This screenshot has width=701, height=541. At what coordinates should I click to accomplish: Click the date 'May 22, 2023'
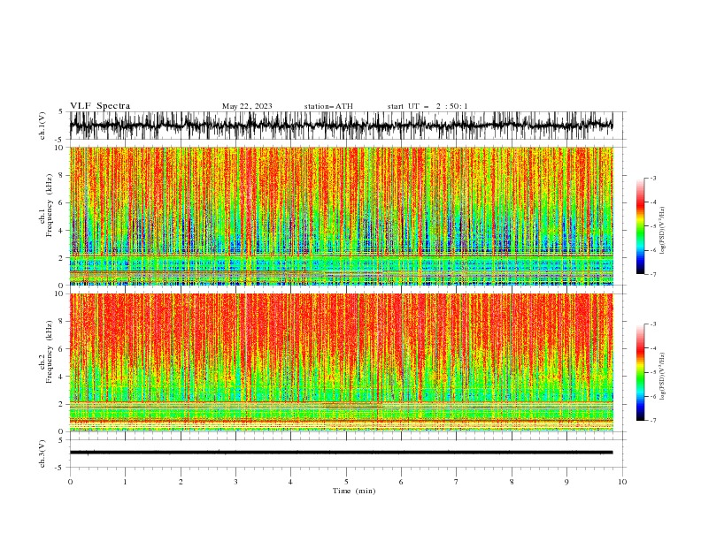click(247, 106)
